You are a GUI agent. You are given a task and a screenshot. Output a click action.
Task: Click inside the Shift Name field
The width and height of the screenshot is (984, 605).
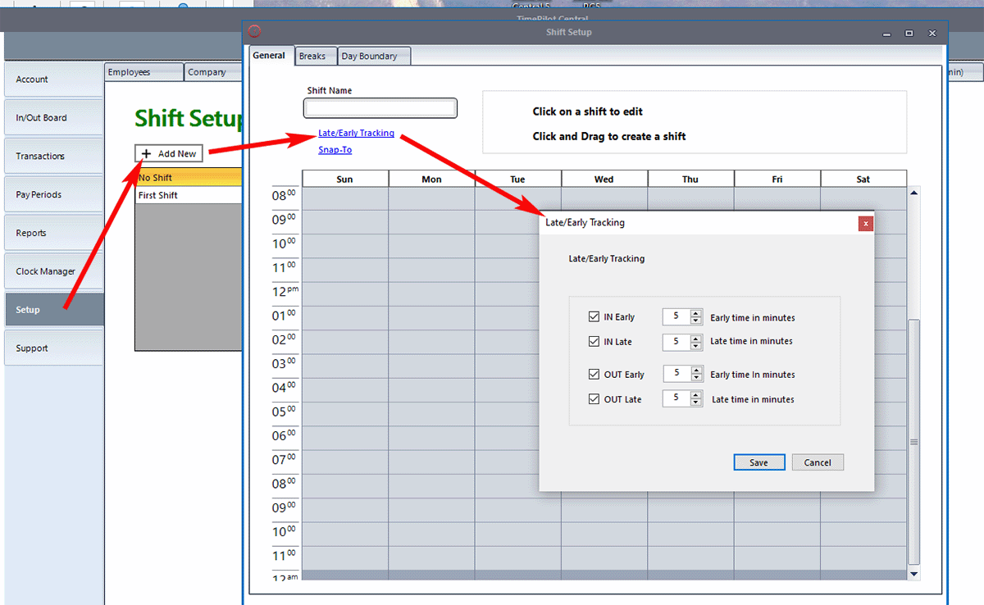(380, 107)
